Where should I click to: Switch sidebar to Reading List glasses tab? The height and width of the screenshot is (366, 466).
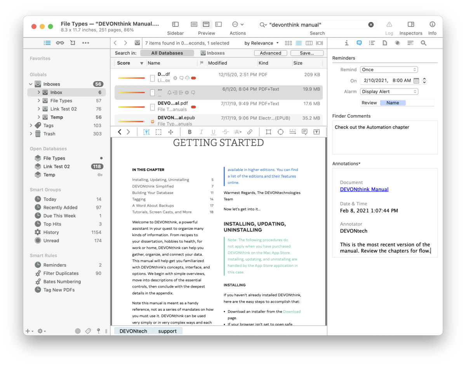(x=60, y=43)
